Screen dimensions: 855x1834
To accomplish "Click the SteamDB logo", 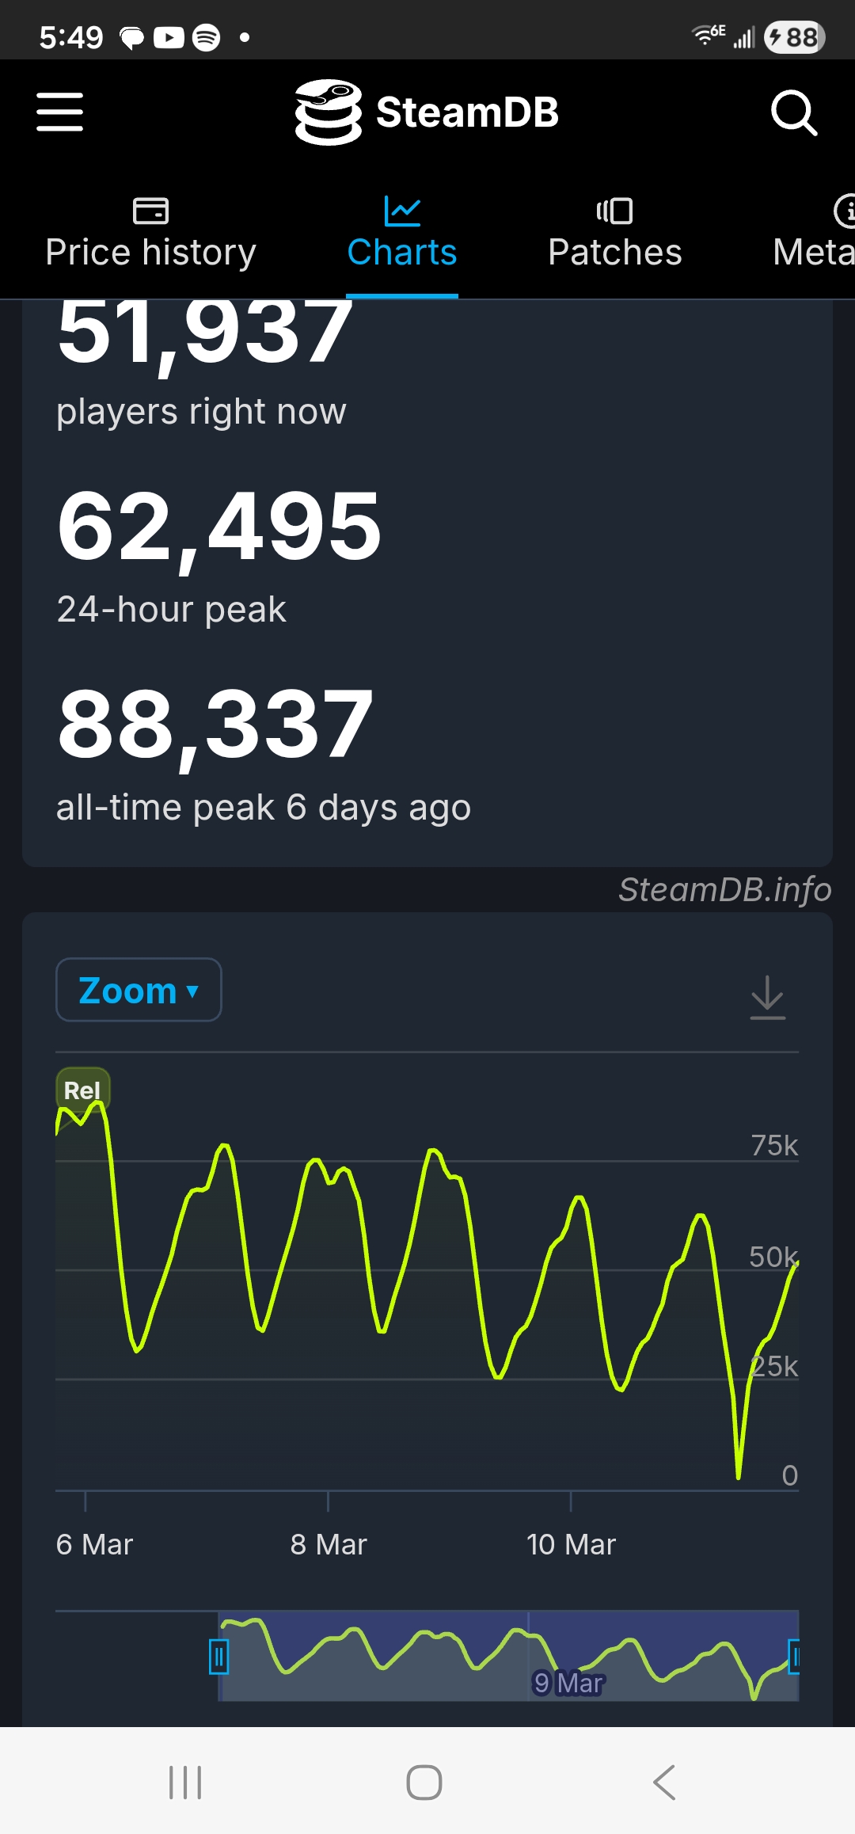I will pos(427,112).
